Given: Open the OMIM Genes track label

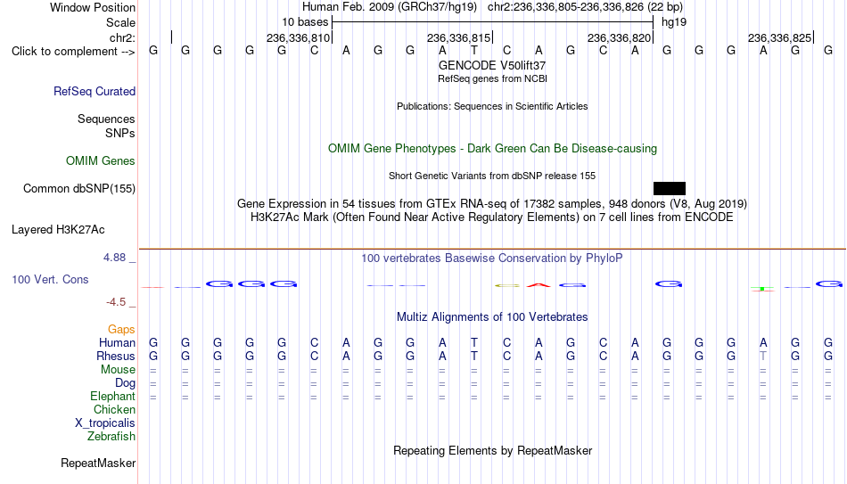Looking at the screenshot, I should 101,161.
